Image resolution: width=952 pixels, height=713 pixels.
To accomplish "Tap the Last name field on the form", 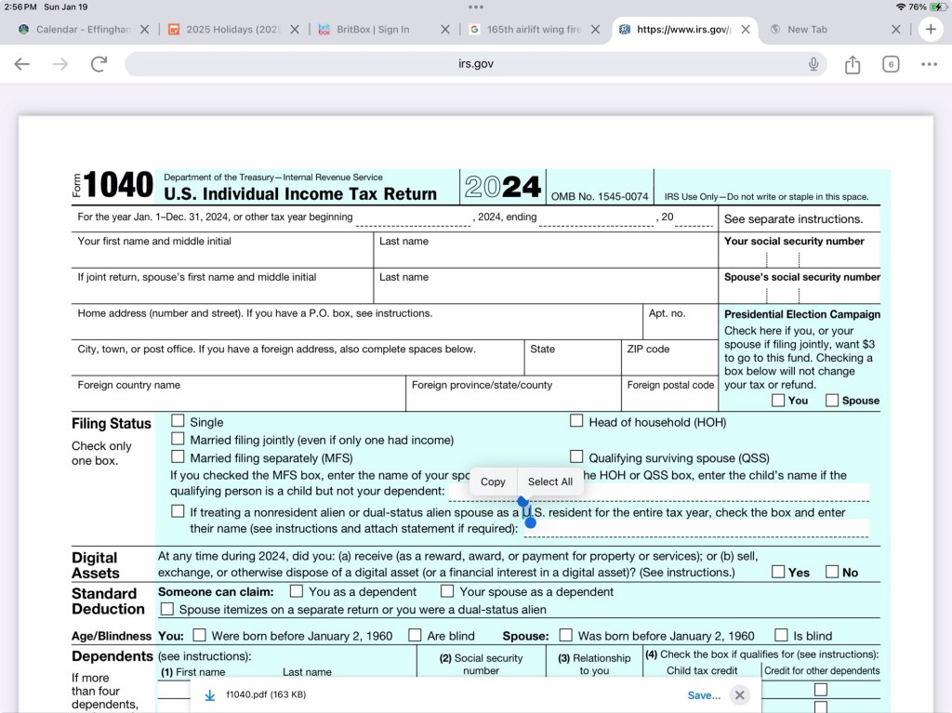I will [544, 256].
